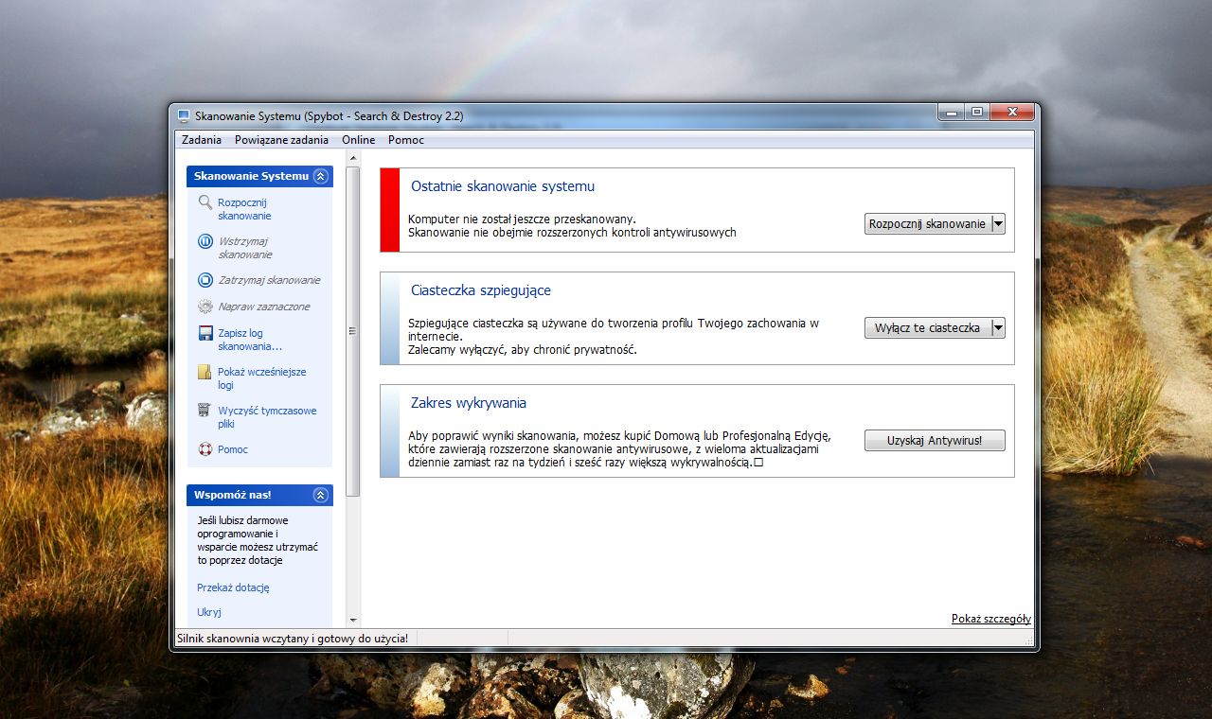The height and width of the screenshot is (719, 1212).
Task: Click the gear icon next to Napraw zaznaczone
Action: (205, 307)
